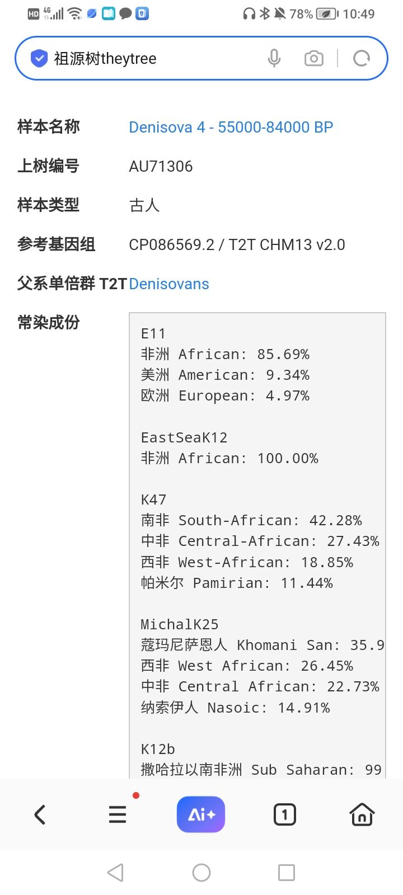Screen dimensions: 403x895
Task: Follow the Denisovans haplogroup link
Action: (168, 284)
